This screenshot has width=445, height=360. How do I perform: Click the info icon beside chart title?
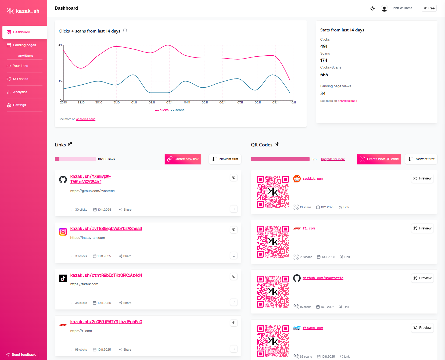(125, 31)
